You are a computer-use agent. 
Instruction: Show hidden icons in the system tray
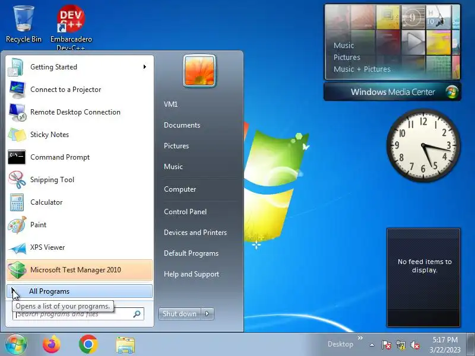(372, 345)
